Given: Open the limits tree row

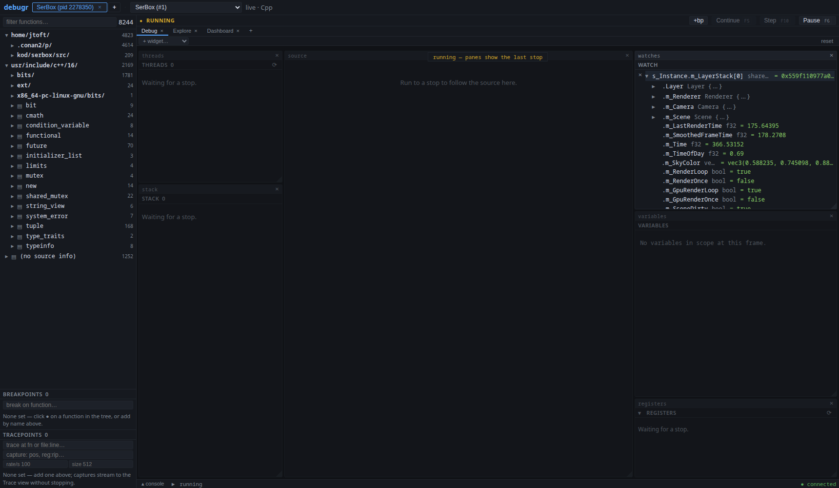Looking at the screenshot, I should point(68,166).
